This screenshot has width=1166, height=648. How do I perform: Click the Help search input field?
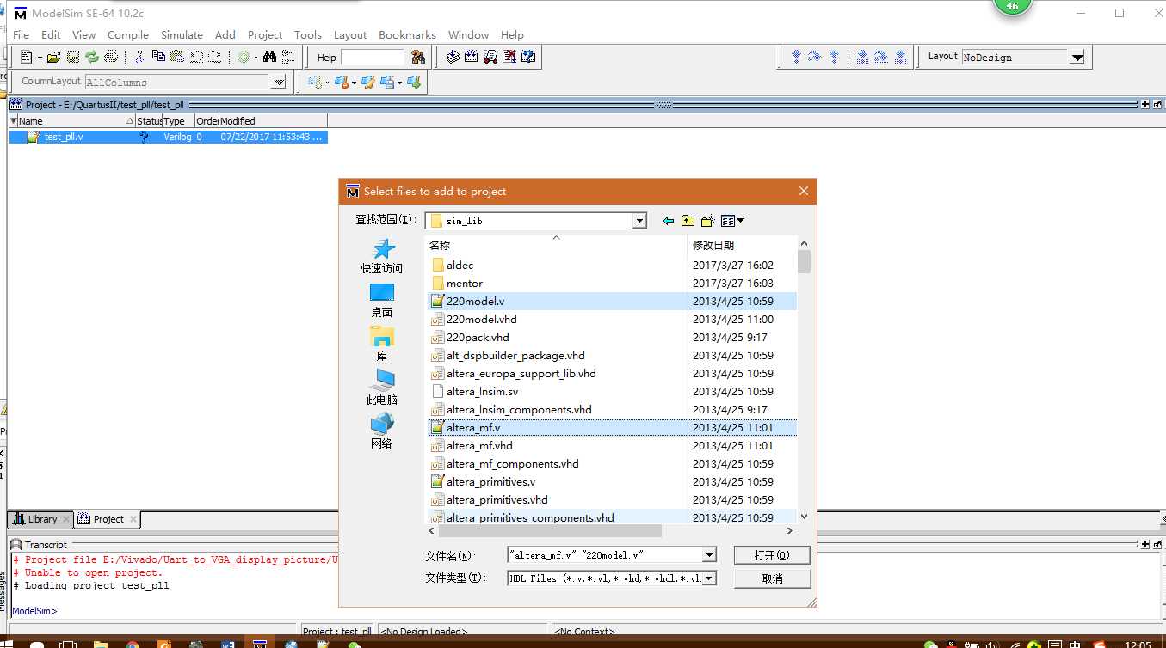click(x=373, y=58)
